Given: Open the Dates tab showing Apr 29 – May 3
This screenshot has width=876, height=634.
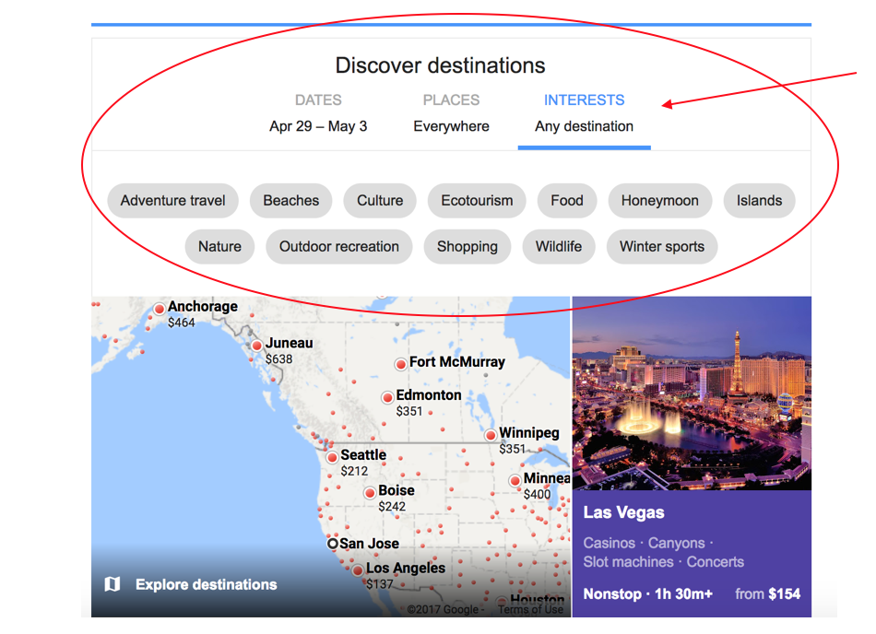Looking at the screenshot, I should 318,113.
